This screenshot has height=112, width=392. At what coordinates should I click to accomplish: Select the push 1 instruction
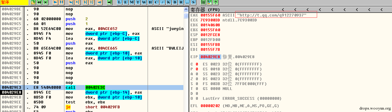[77, 24]
